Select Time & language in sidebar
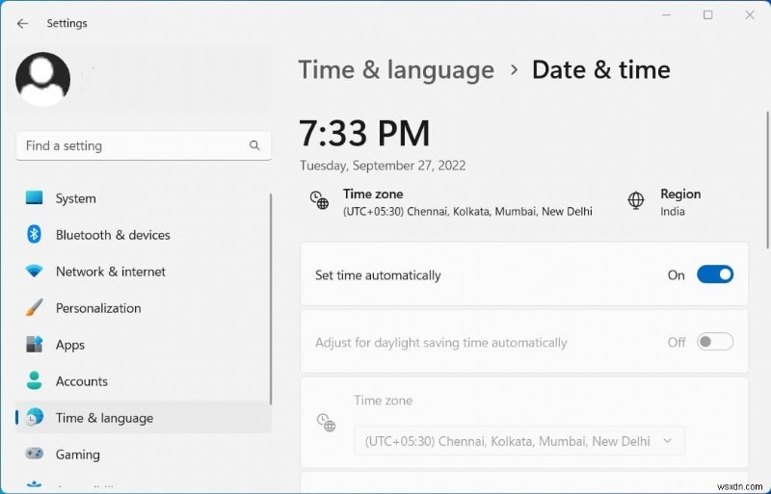 tap(104, 418)
